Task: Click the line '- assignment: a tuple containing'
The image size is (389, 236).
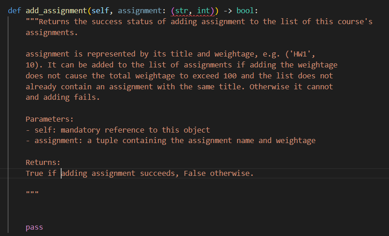Action: (170, 141)
